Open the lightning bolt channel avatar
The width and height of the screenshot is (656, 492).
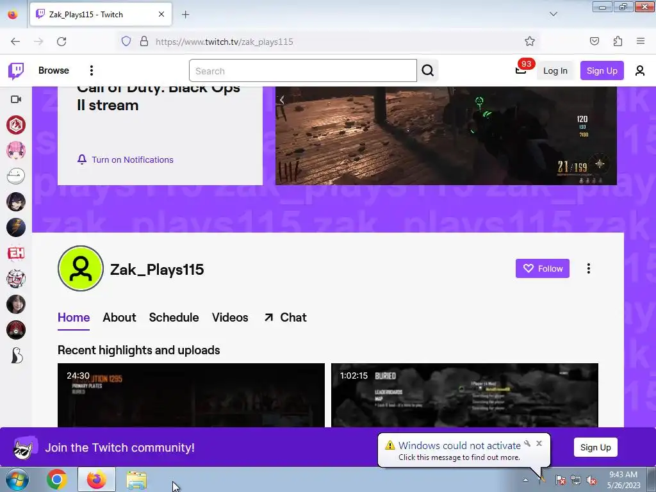click(x=16, y=227)
